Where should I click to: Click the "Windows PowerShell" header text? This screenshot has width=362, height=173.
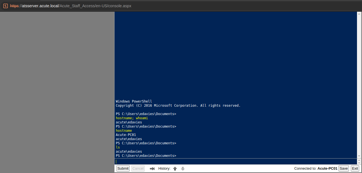coord(134,101)
